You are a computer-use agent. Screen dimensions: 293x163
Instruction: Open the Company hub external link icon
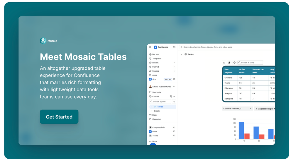[x=174, y=127]
